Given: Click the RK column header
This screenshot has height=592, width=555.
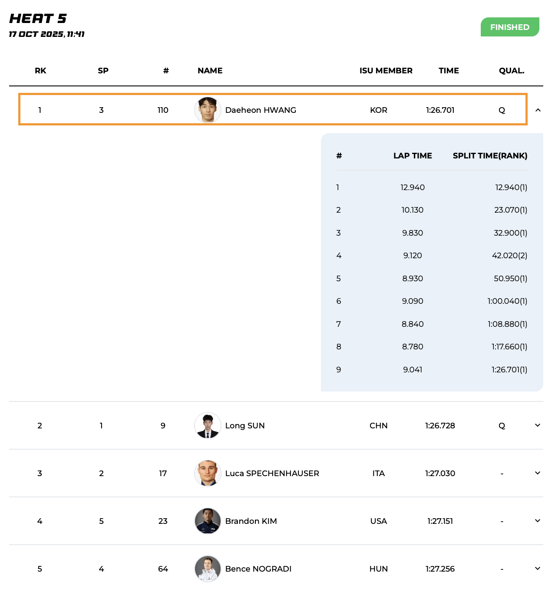Looking at the screenshot, I should (40, 71).
